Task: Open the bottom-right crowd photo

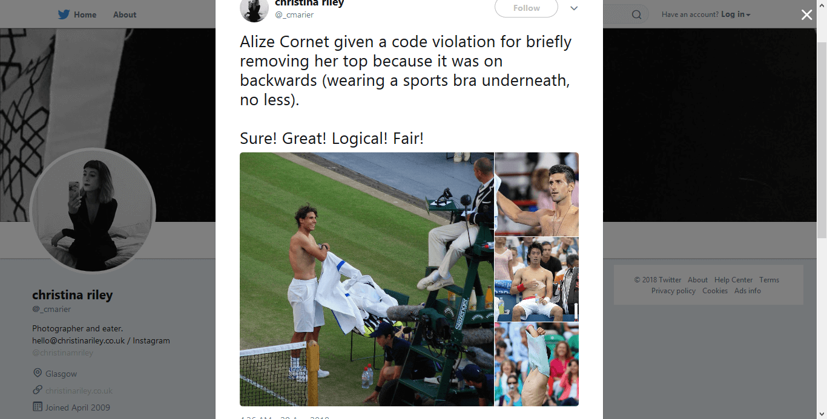Action: pos(536,365)
